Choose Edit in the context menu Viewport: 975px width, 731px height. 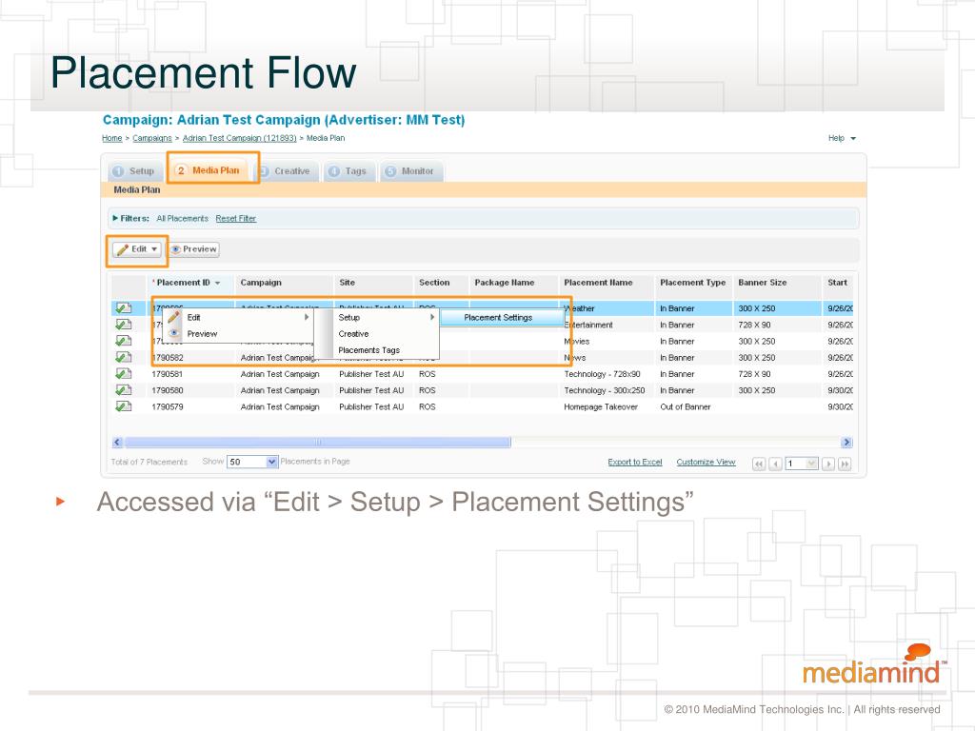pos(238,317)
